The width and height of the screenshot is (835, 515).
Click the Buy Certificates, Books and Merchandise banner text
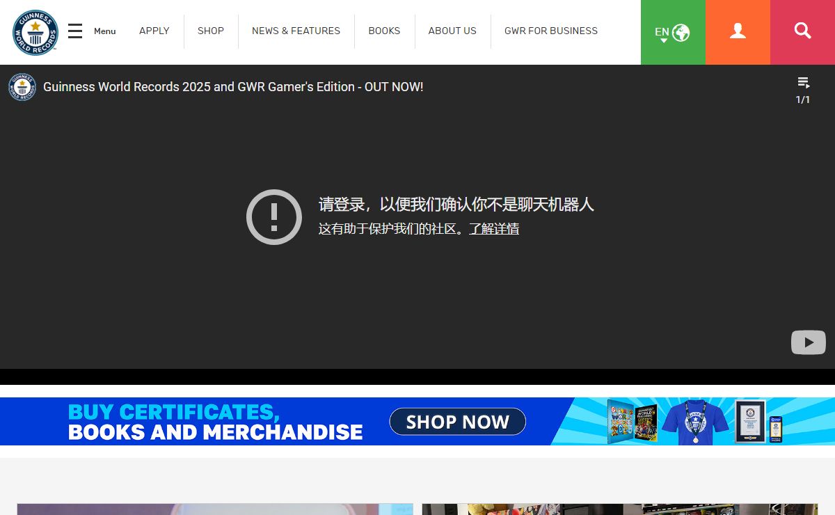(216, 422)
